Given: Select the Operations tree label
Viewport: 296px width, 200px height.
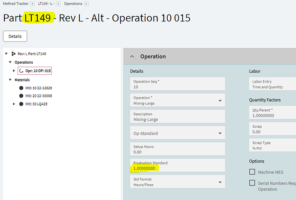Looking at the screenshot, I should coord(24,62).
